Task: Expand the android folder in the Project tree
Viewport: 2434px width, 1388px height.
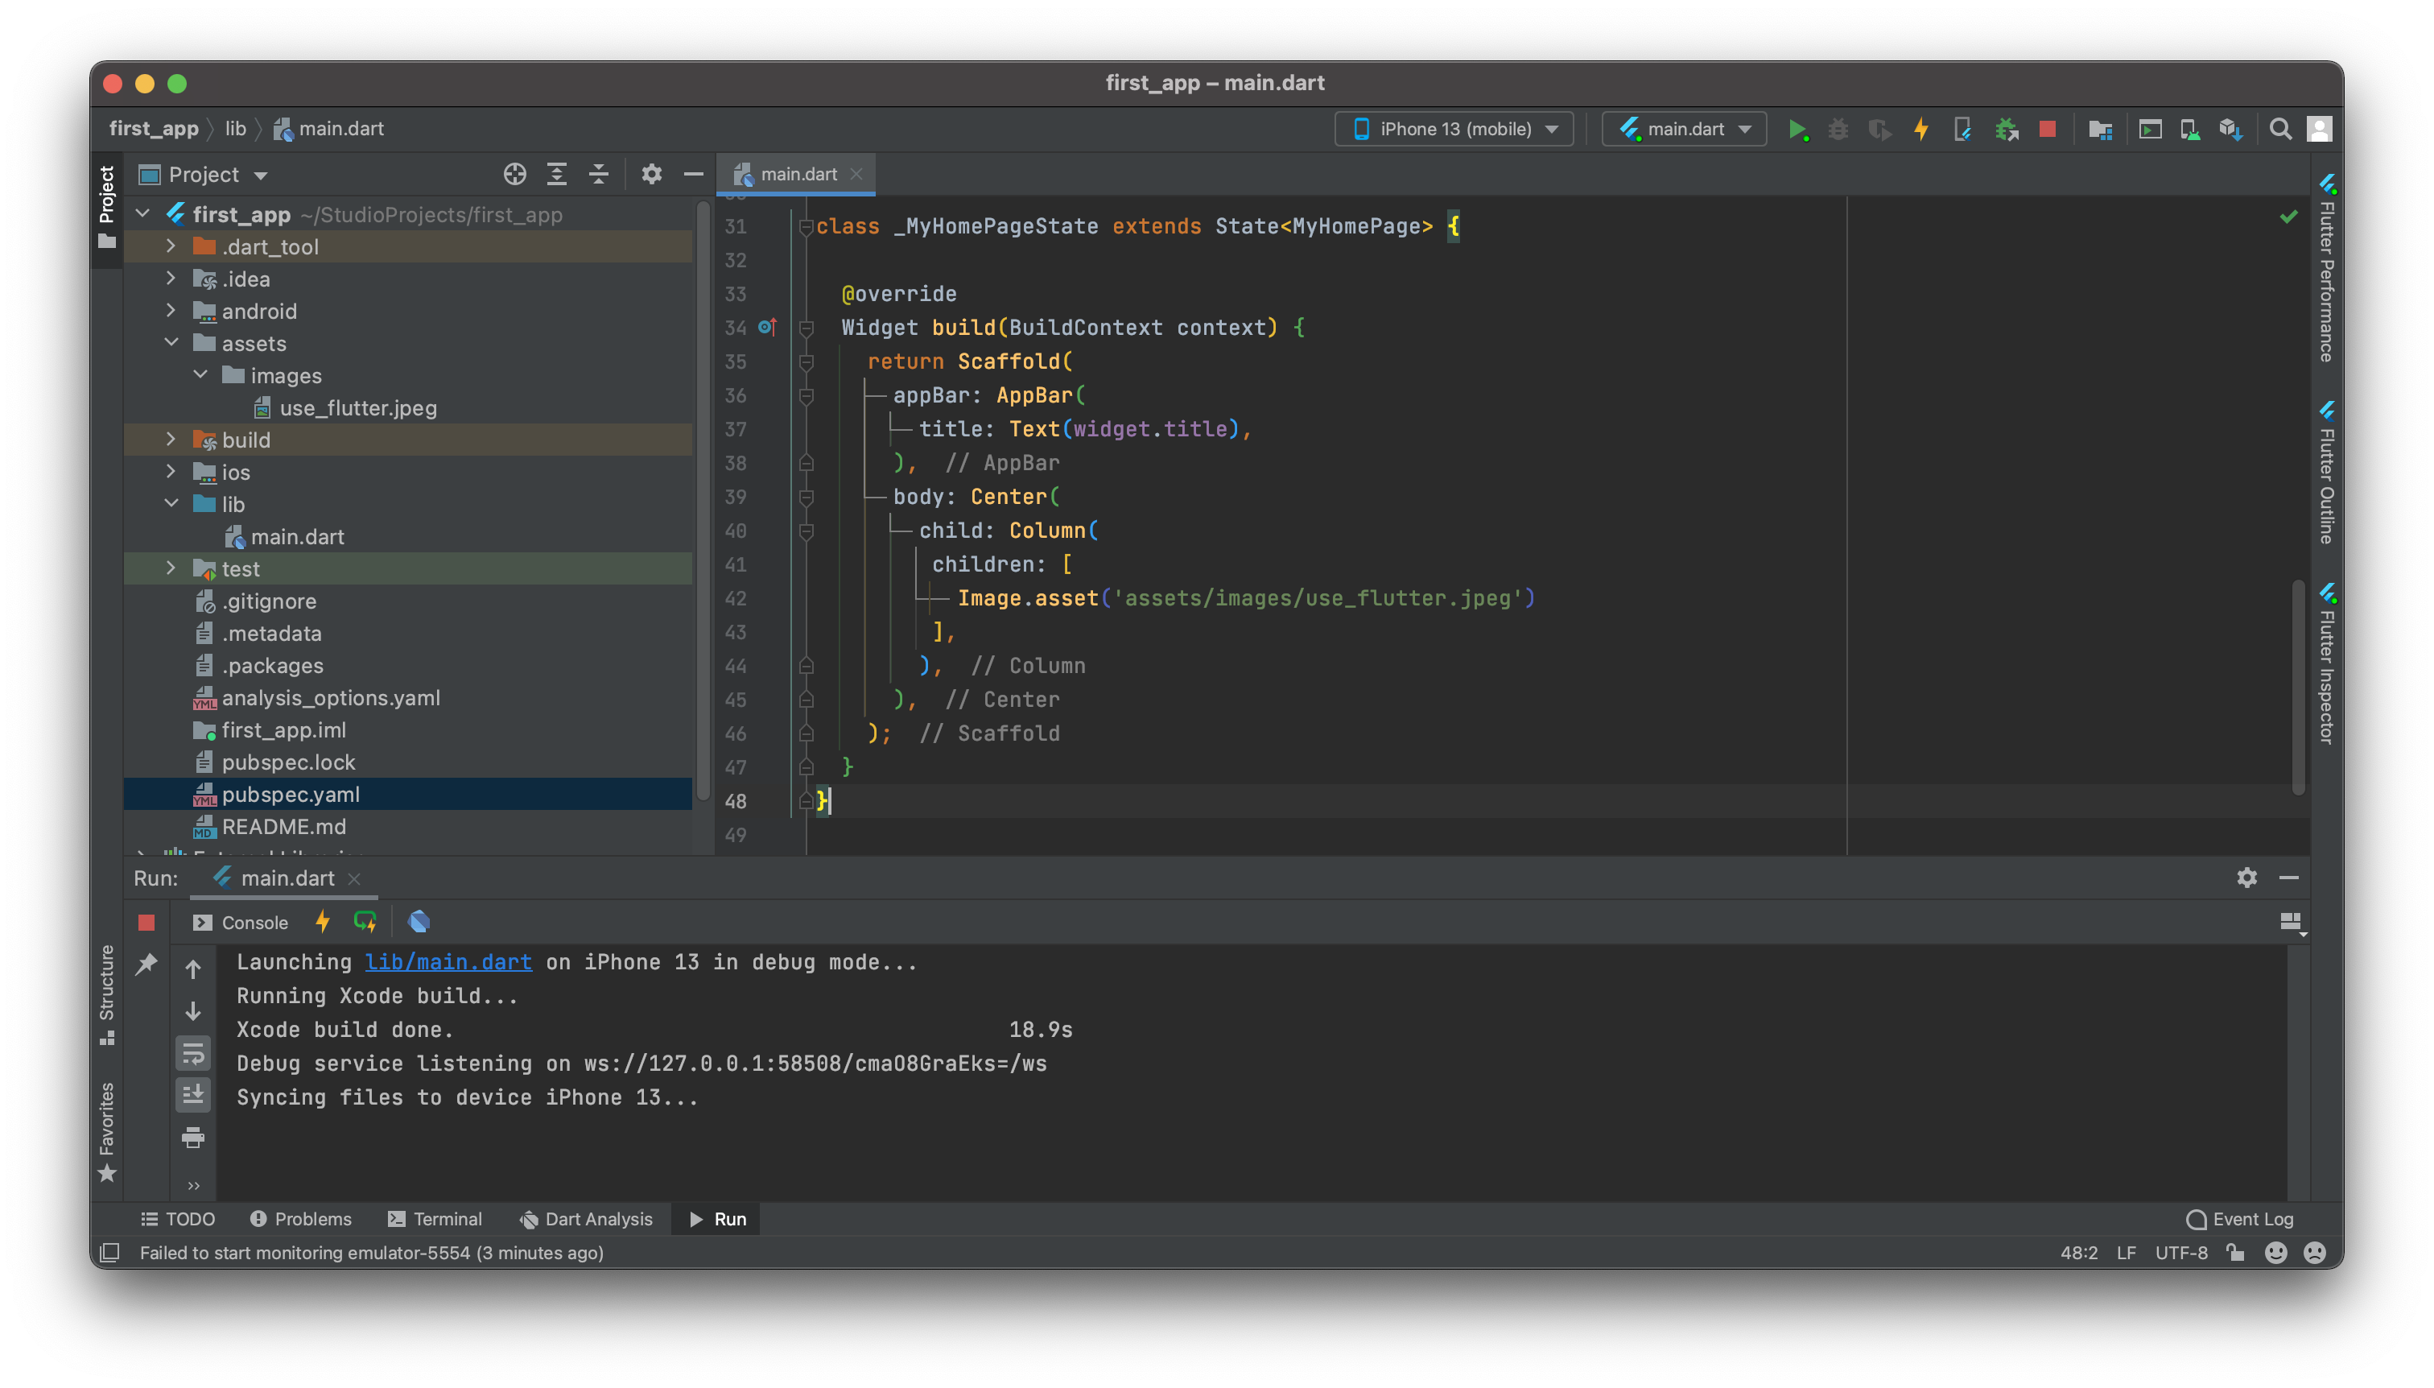Action: (x=171, y=311)
